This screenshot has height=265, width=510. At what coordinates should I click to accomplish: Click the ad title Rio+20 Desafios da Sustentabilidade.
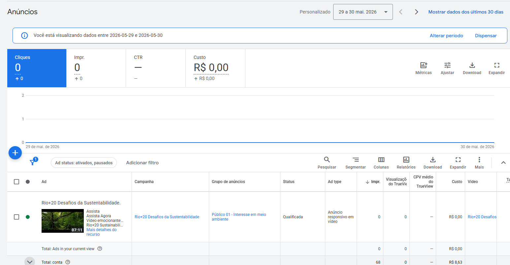click(x=81, y=203)
